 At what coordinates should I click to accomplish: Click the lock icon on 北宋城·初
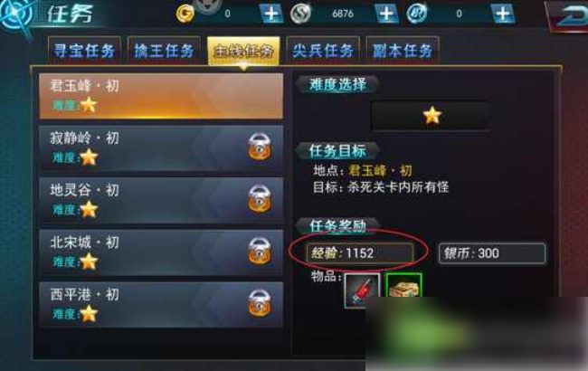coord(260,251)
